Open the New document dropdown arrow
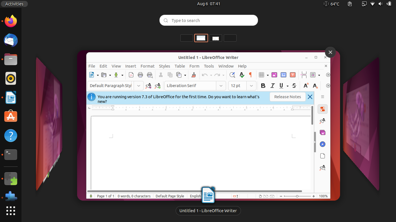Screen dimensions: 396x222 98,75
